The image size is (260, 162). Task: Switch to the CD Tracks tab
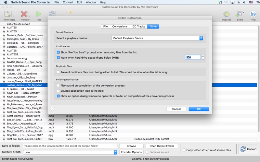click(x=139, y=27)
